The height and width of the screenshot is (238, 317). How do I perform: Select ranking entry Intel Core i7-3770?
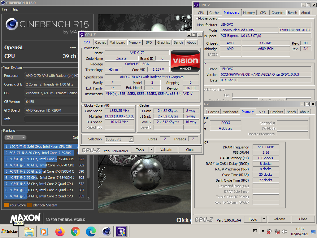(x=45, y=165)
